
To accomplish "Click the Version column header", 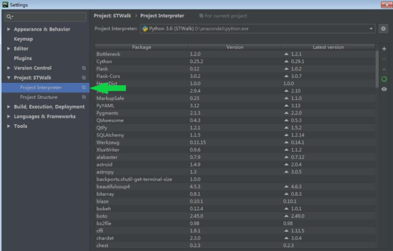I will click(235, 47).
